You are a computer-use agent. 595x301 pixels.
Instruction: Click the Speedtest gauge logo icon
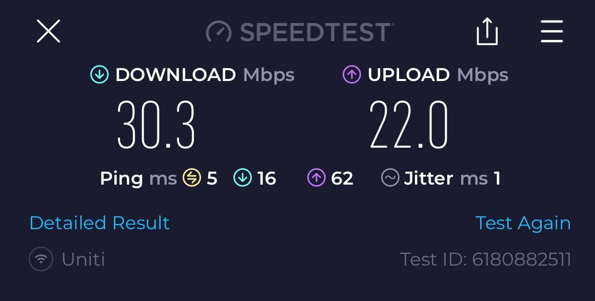(x=219, y=31)
